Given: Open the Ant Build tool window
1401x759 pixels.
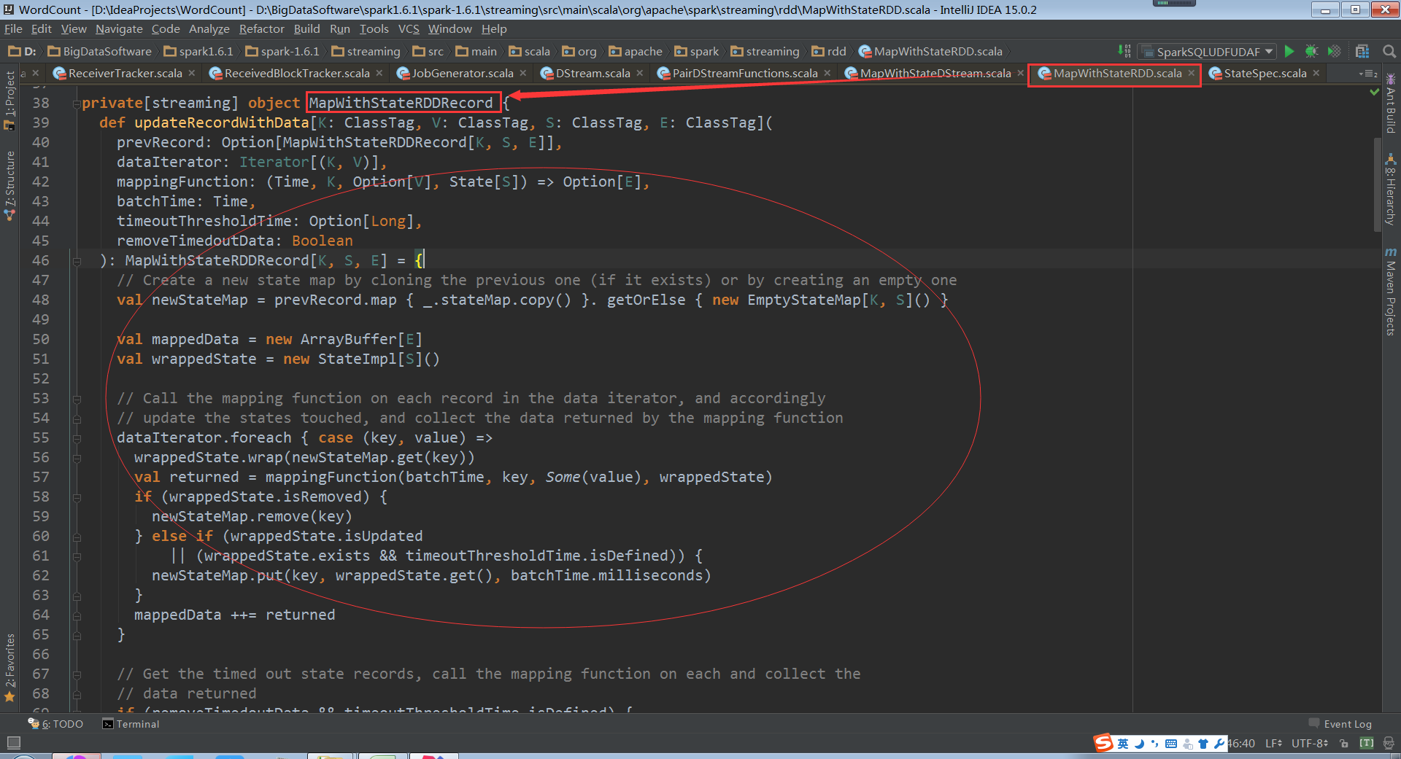Looking at the screenshot, I should [x=1391, y=104].
